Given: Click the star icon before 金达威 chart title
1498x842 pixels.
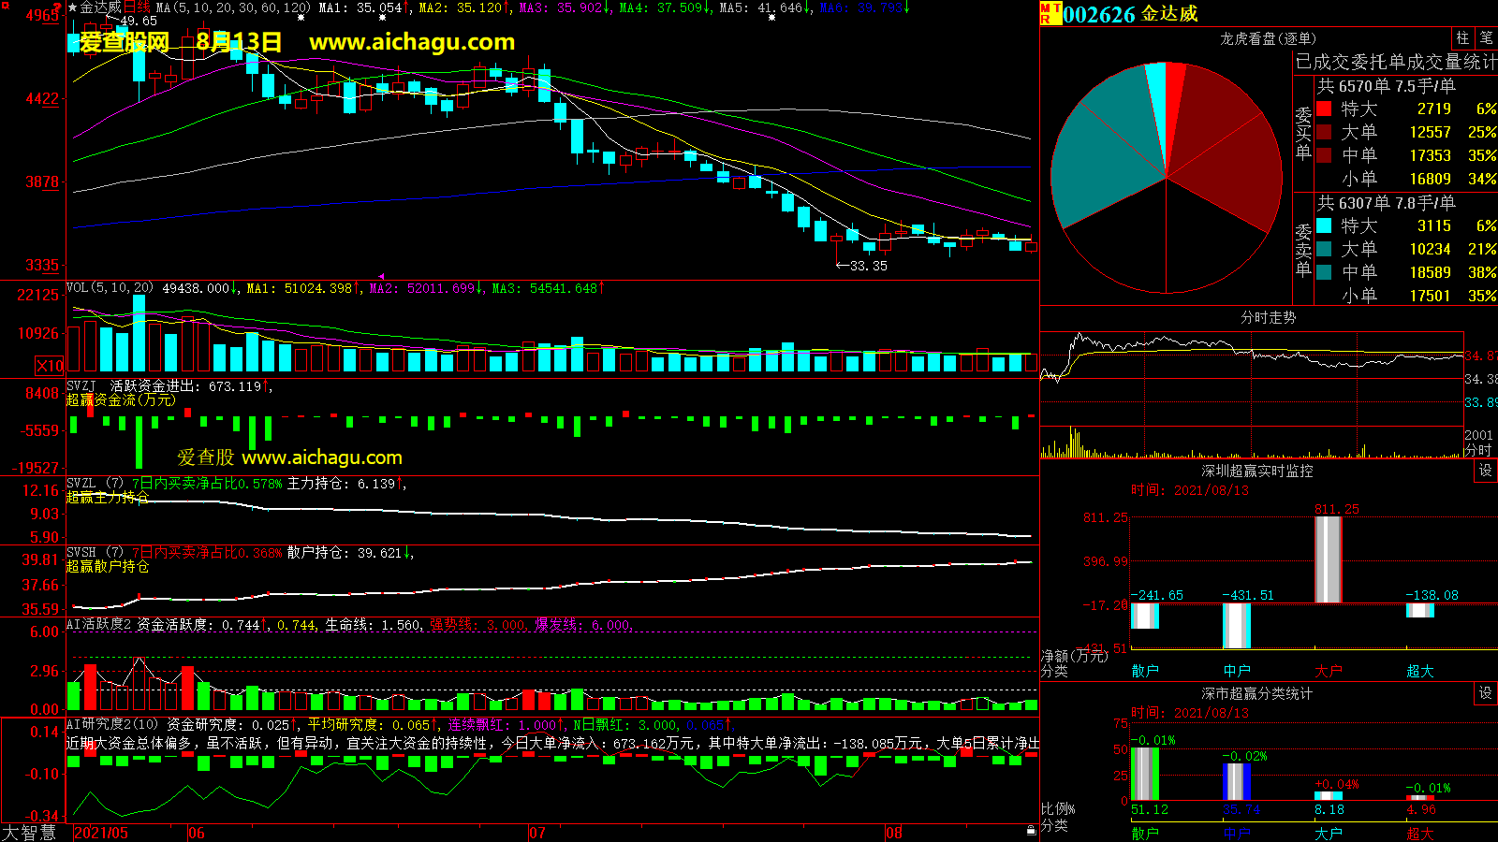Looking at the screenshot, I should click(72, 7).
